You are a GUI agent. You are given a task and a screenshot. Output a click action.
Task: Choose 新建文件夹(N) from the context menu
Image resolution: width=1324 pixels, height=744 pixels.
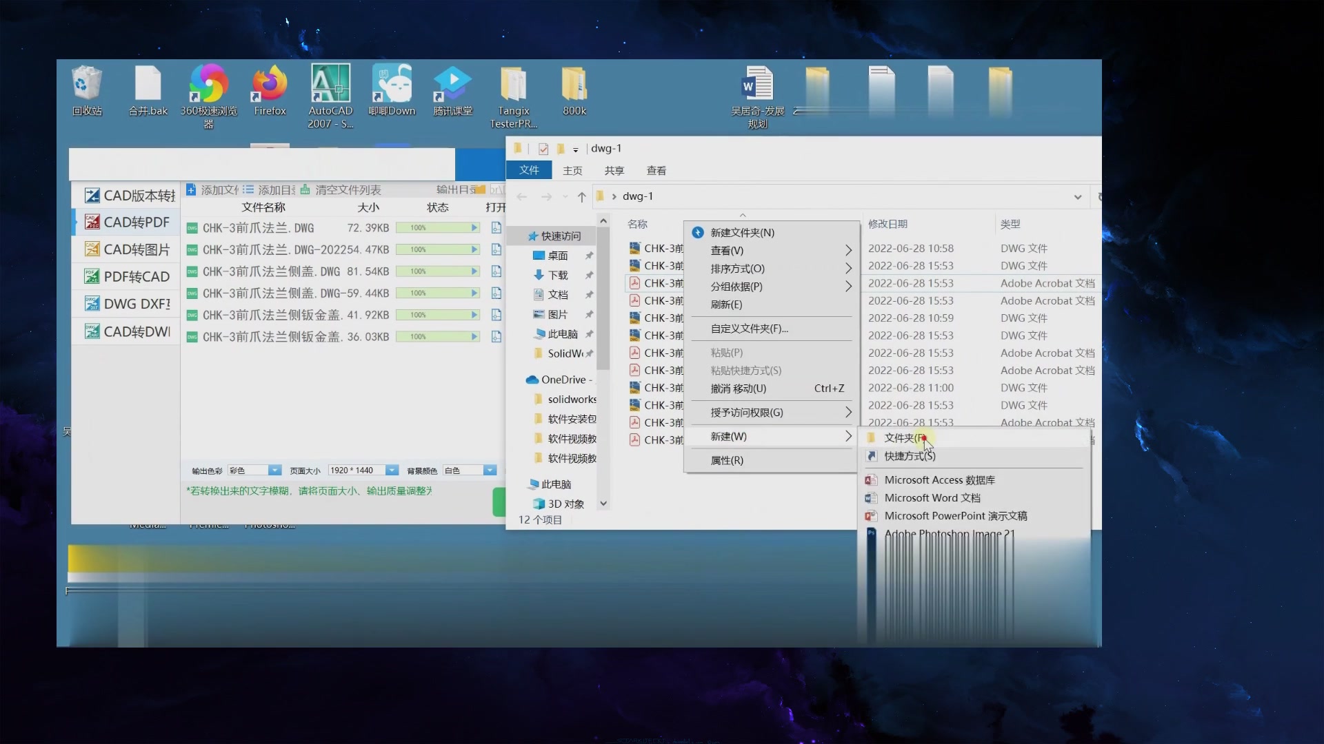741,232
